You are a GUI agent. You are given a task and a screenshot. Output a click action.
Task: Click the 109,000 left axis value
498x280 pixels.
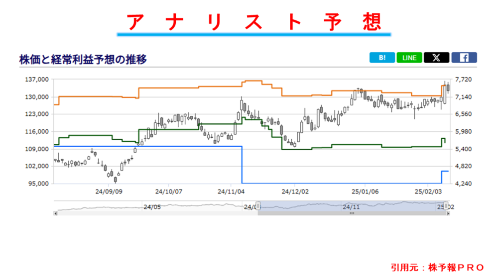37,149
